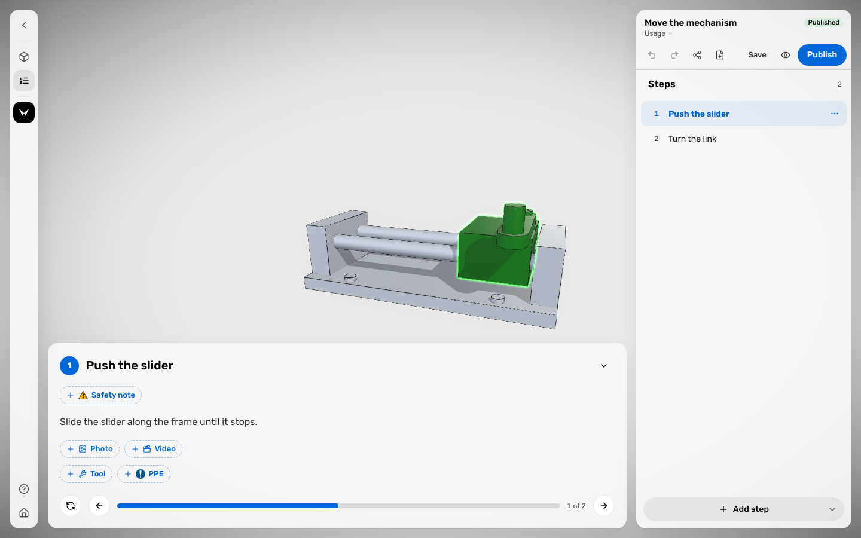Select step 2 Turn the link
Image resolution: width=861 pixels, height=538 pixels.
(x=744, y=139)
